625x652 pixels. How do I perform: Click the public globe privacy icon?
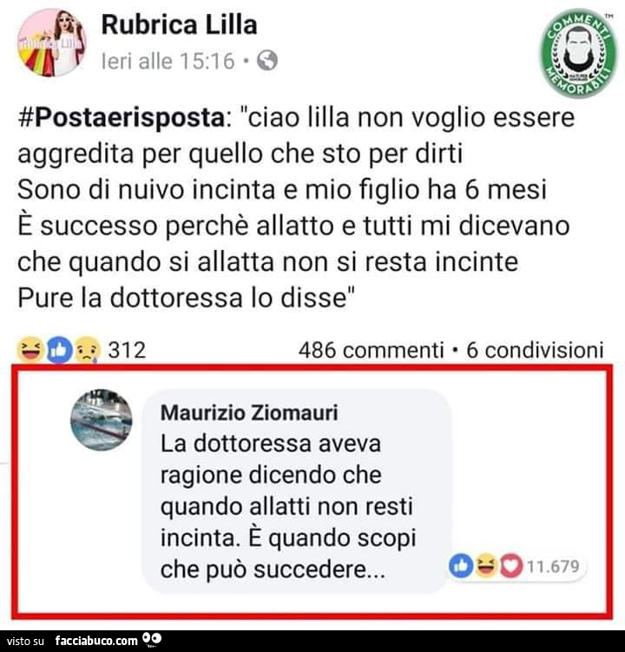[x=267, y=61]
